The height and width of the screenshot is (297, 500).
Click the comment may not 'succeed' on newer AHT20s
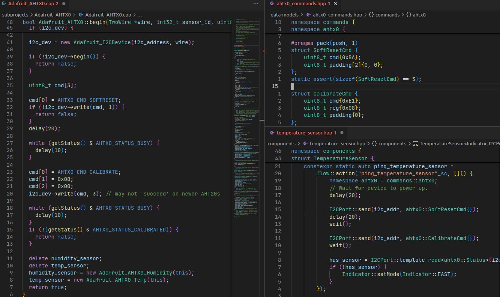[x=163, y=194]
